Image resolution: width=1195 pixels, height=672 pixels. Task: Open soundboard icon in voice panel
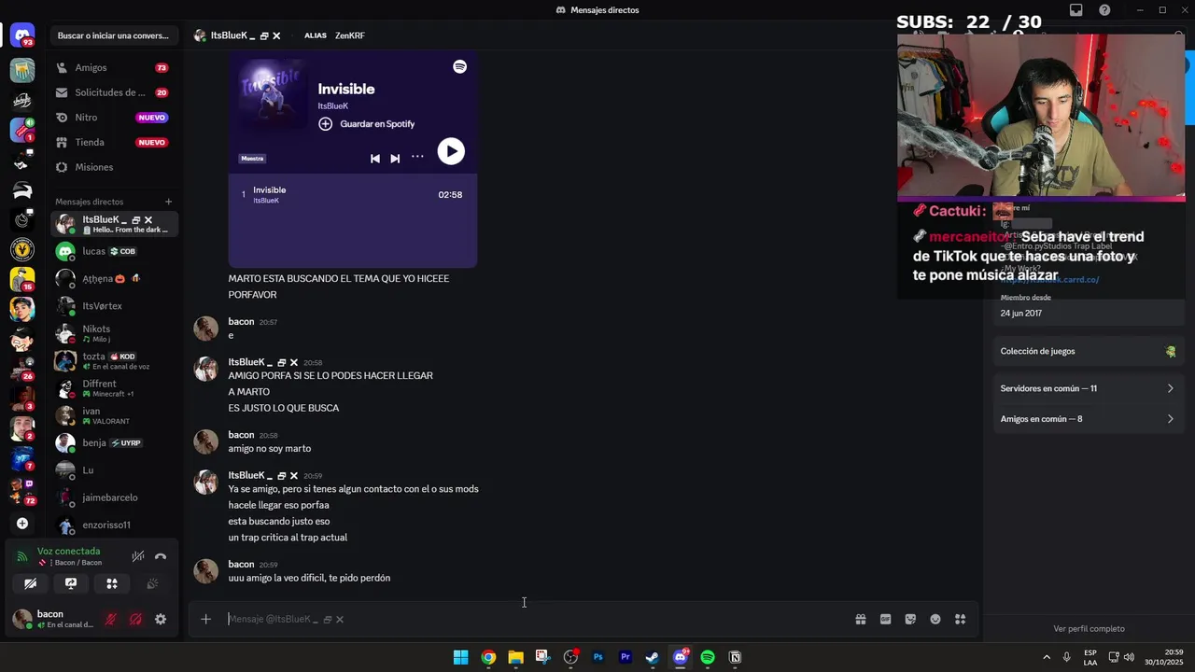pyautogui.click(x=152, y=583)
